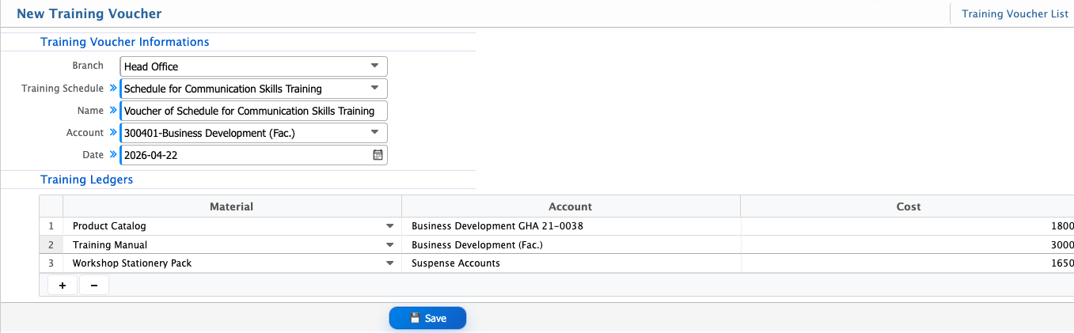Click the Business Development GHA 21-0038 cell
The width and height of the screenshot is (1074, 333).
[x=570, y=226]
